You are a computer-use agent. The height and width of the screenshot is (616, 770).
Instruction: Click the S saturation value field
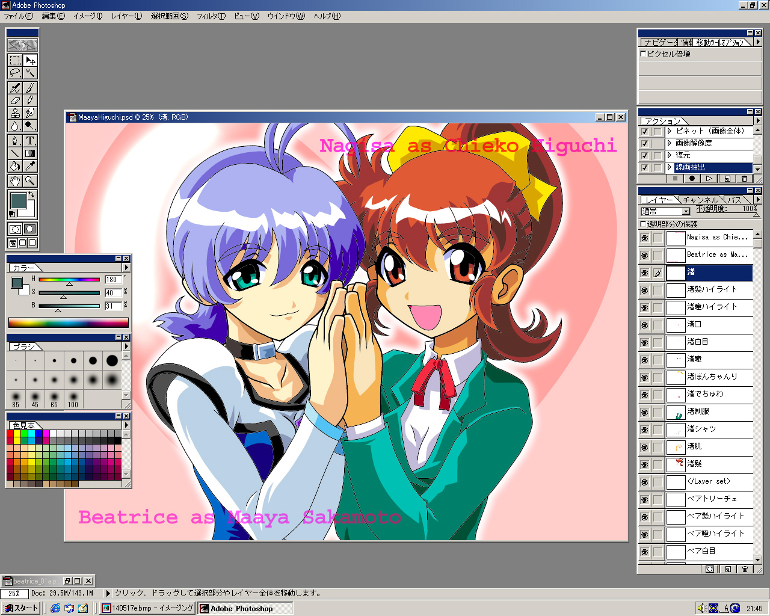pos(113,292)
